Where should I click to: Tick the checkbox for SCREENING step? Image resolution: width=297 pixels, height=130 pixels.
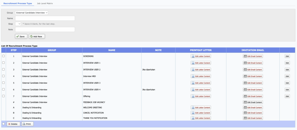pyautogui.click(x=3, y=56)
